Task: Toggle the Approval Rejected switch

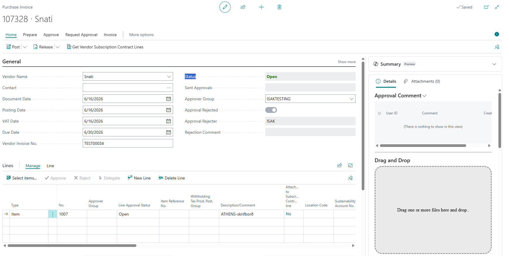Action: (x=271, y=110)
